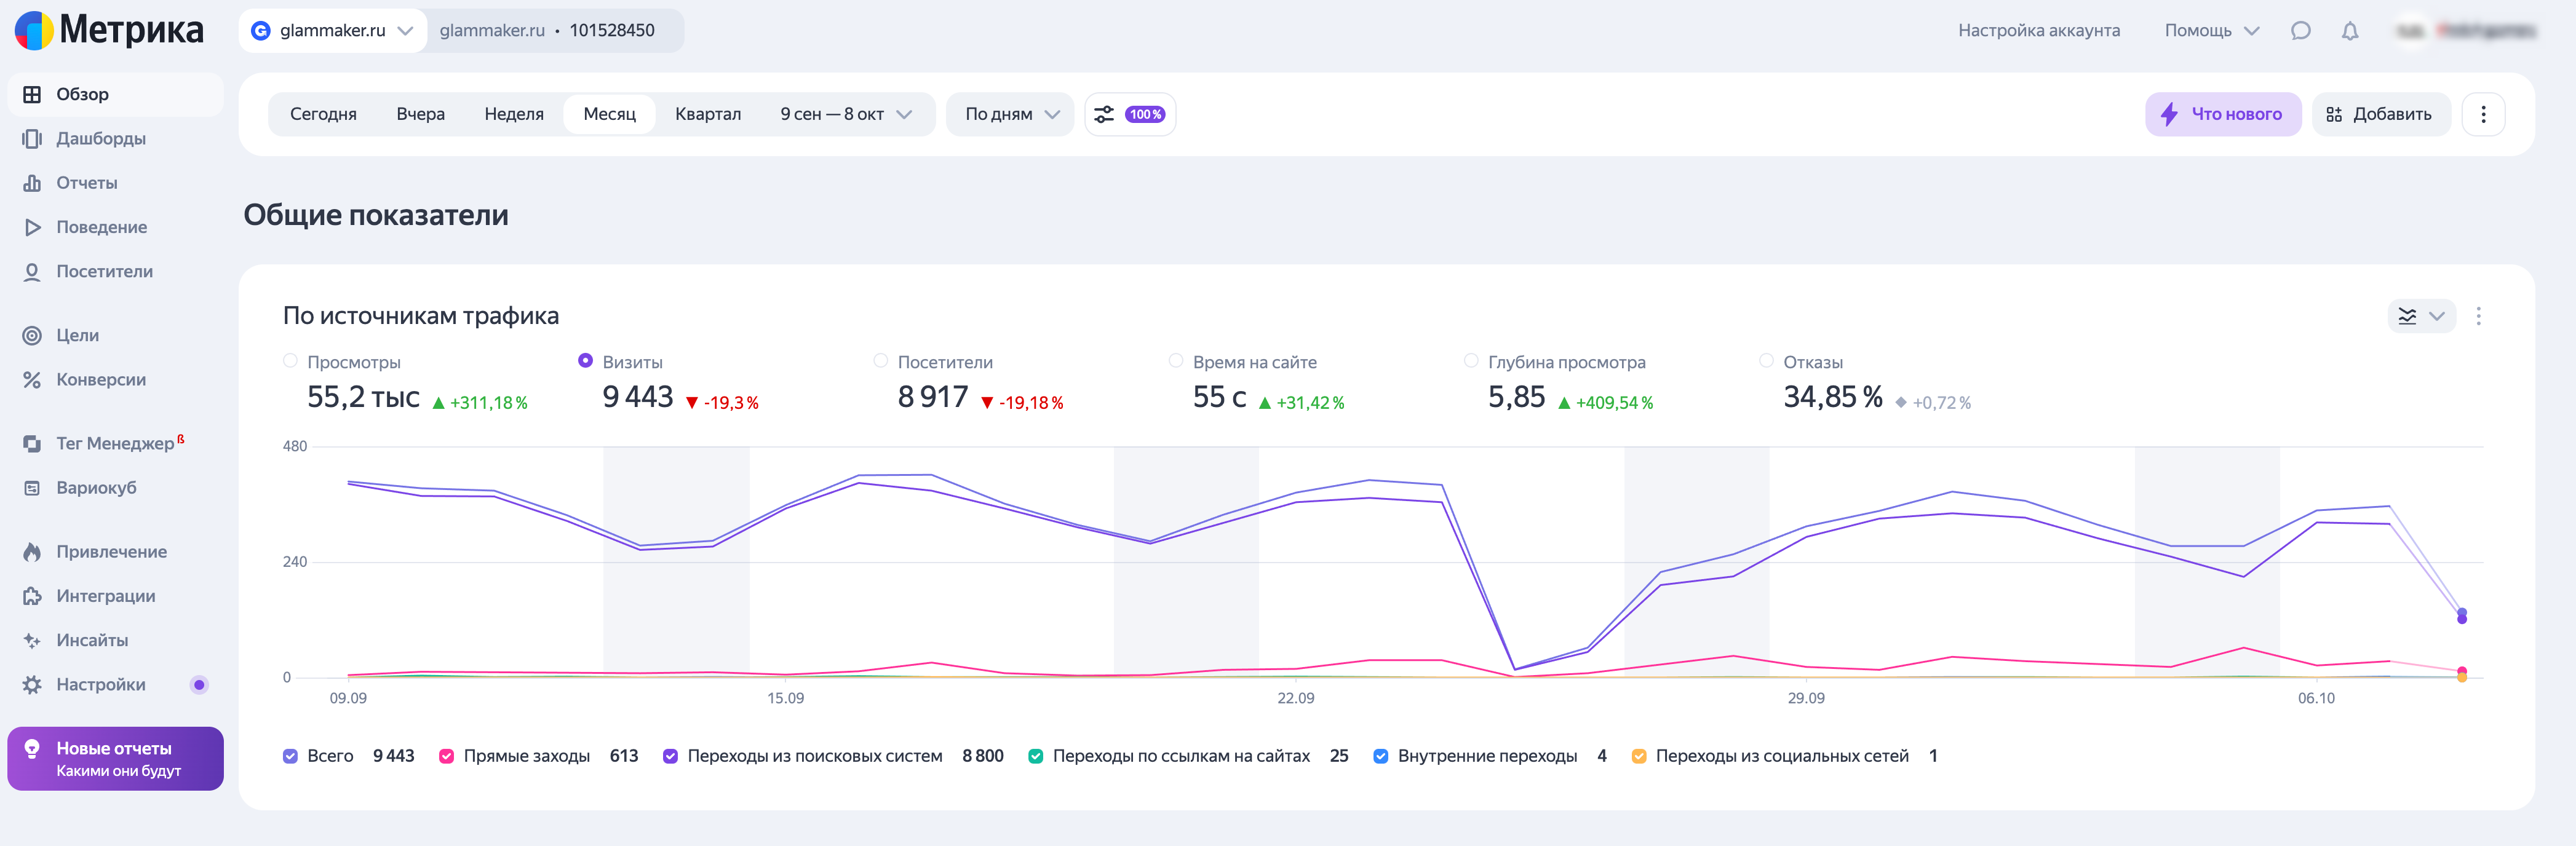Screen dimensions: 2576x846
Task: Open the notifications bell icon
Action: pyautogui.click(x=2349, y=31)
